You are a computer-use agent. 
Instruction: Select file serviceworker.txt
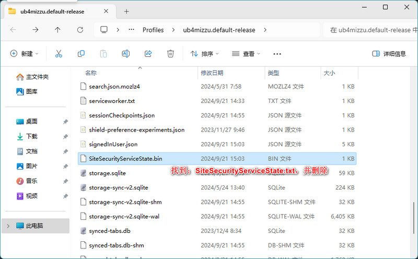[x=217, y=101]
